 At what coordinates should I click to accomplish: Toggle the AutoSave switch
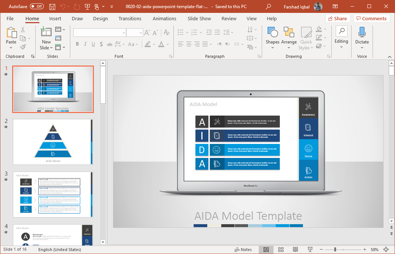37,7
